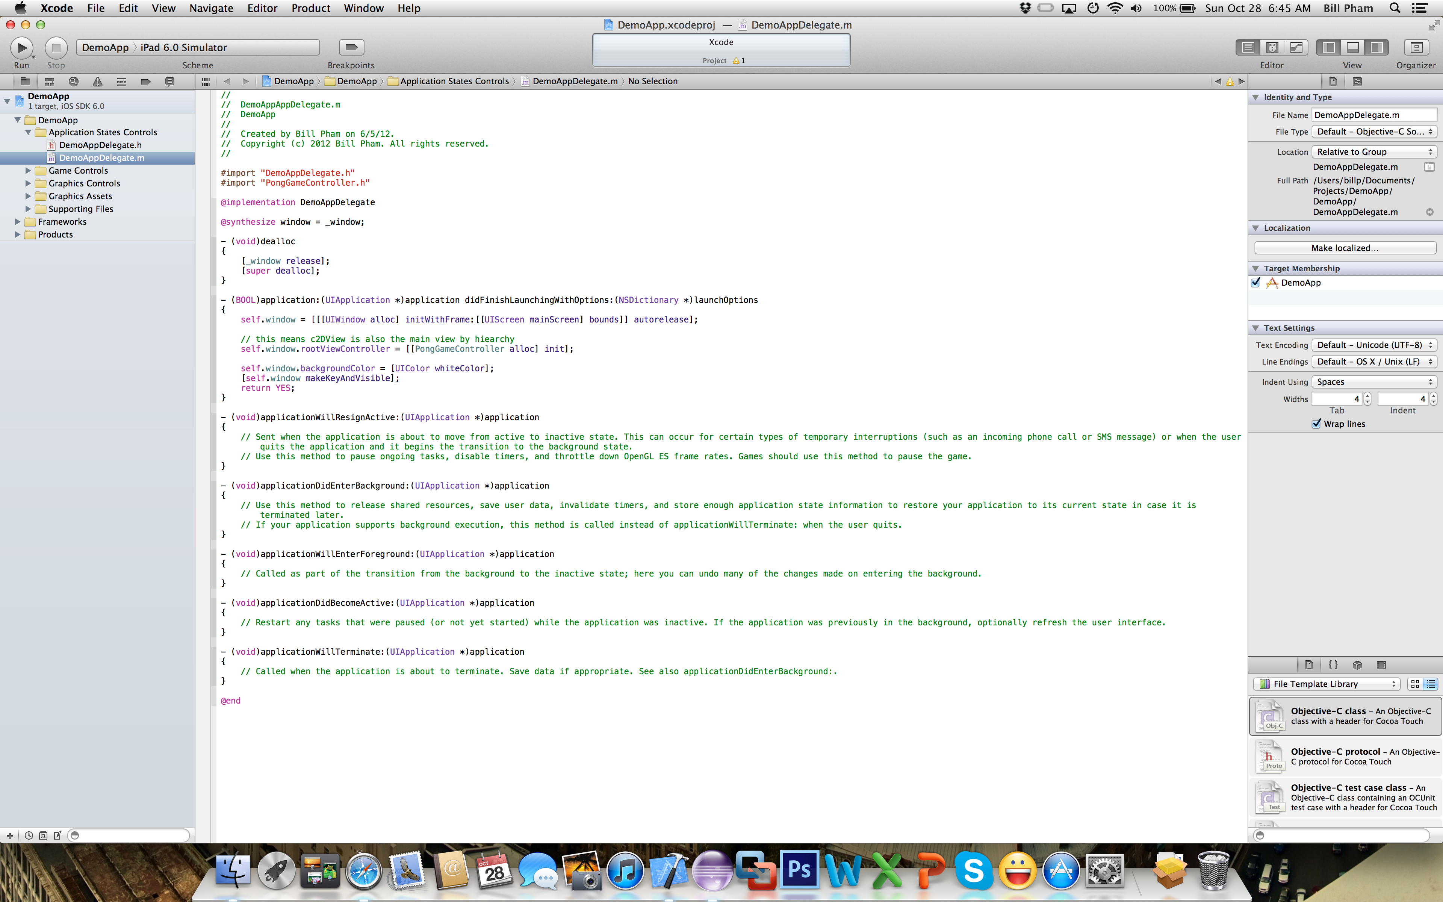
Task: Show the Issue navigator
Action: pyautogui.click(x=97, y=82)
